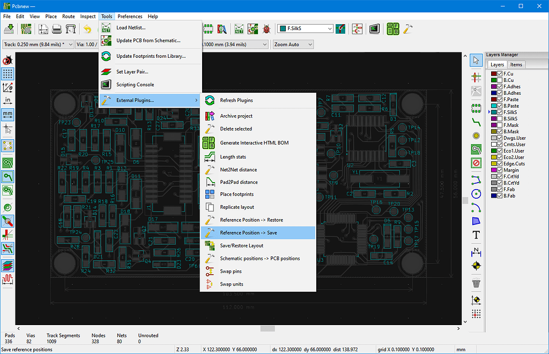Select the Add Text tool

[x=476, y=235]
